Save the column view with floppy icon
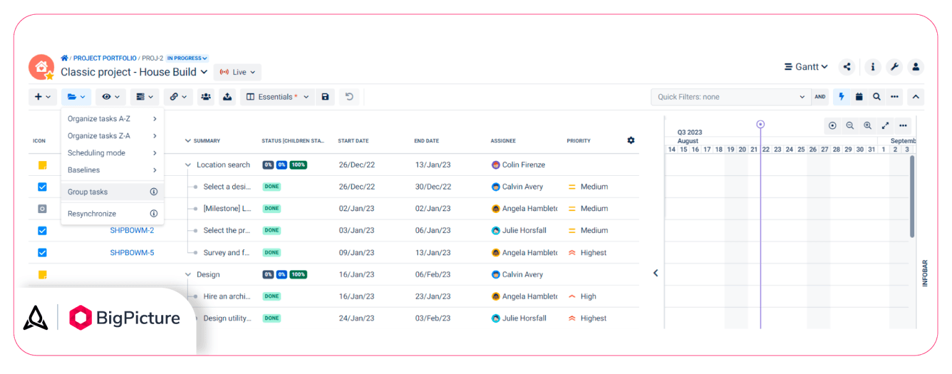 (x=325, y=97)
